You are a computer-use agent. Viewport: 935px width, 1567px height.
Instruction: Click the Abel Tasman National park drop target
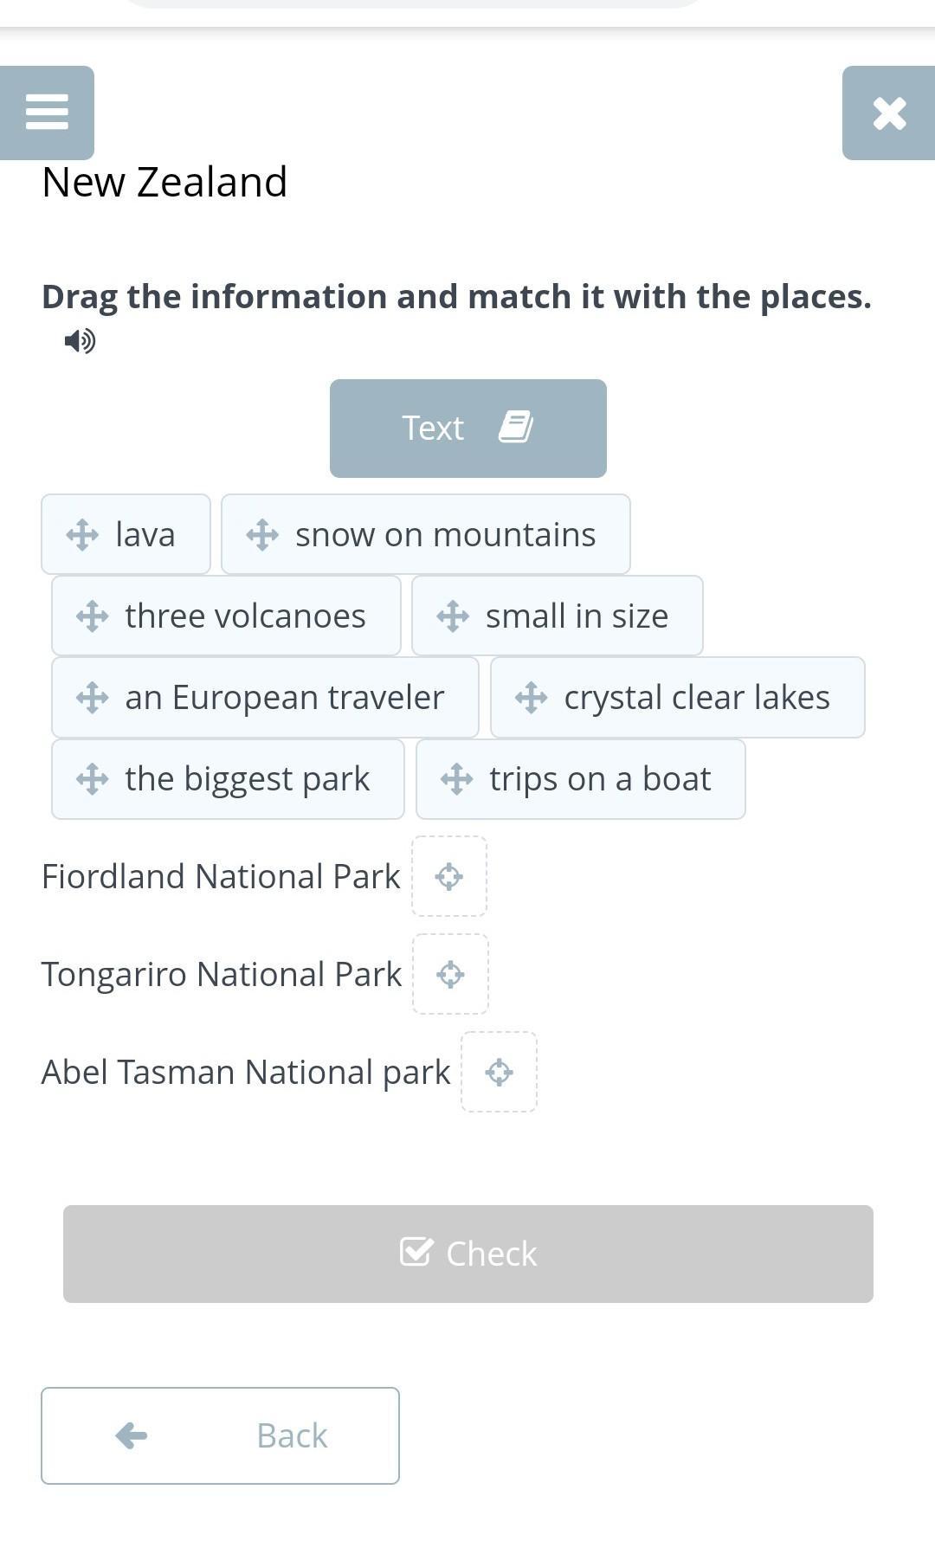tap(499, 1072)
